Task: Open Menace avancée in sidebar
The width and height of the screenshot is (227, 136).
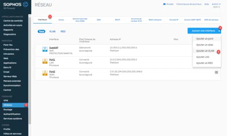Action: tap(12, 81)
